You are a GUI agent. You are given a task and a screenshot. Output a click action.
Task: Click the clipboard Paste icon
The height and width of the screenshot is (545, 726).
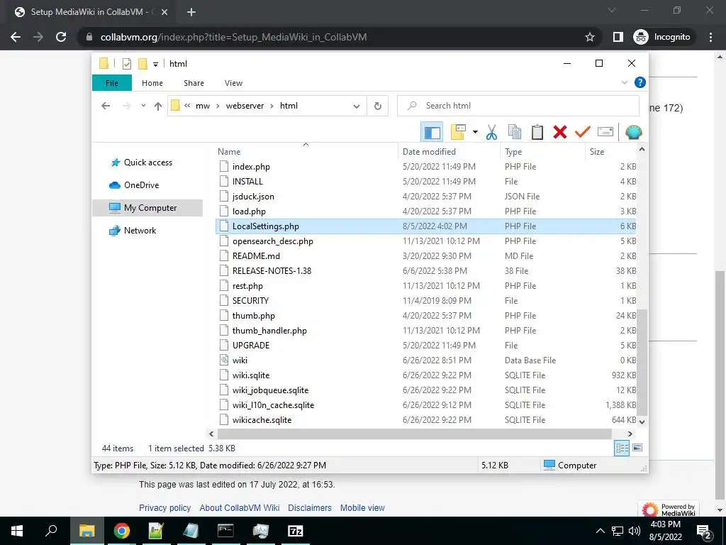point(537,132)
